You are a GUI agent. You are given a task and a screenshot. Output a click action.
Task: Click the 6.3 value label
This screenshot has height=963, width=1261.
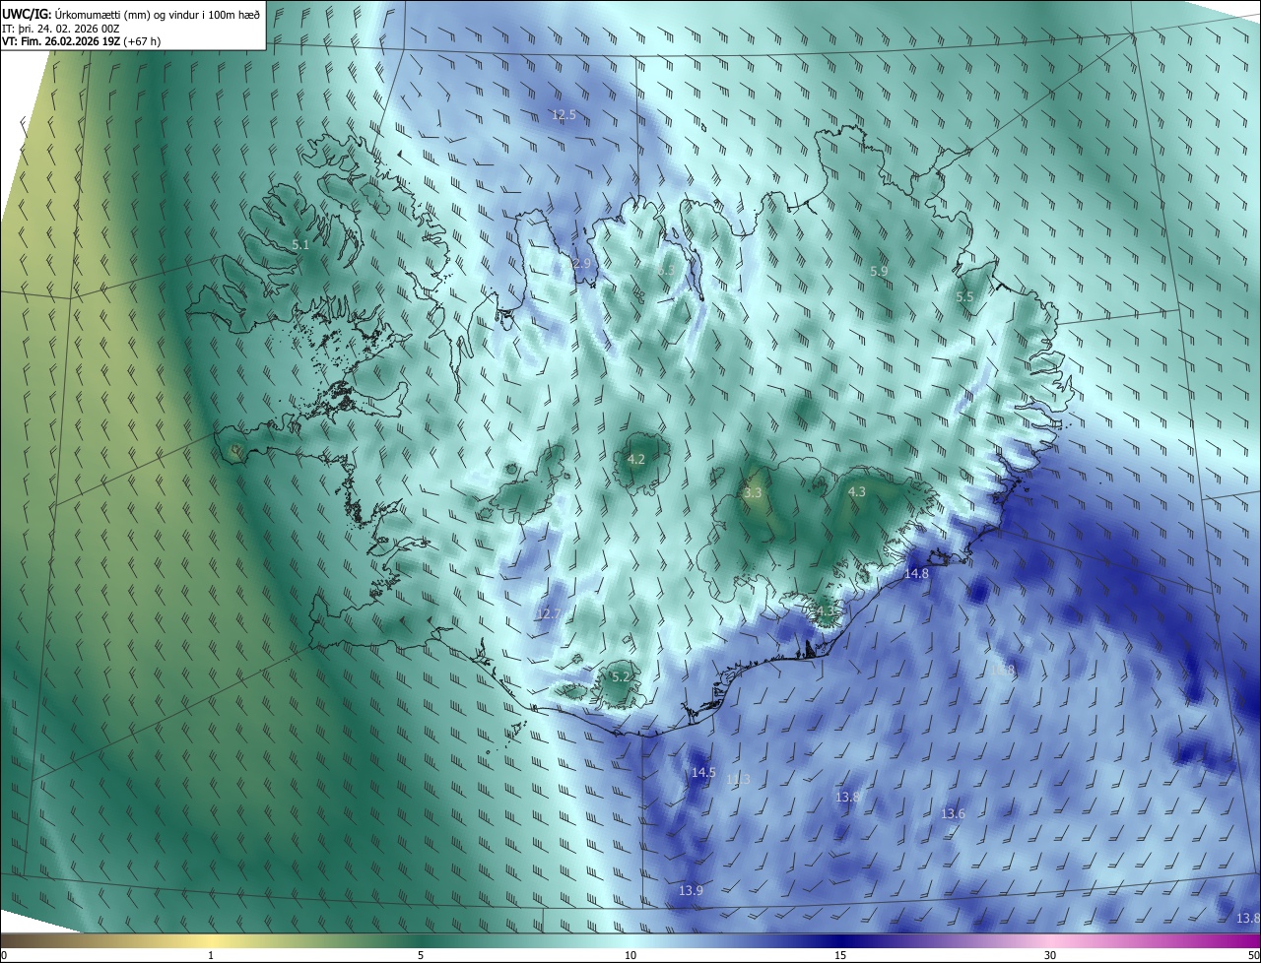667,269
